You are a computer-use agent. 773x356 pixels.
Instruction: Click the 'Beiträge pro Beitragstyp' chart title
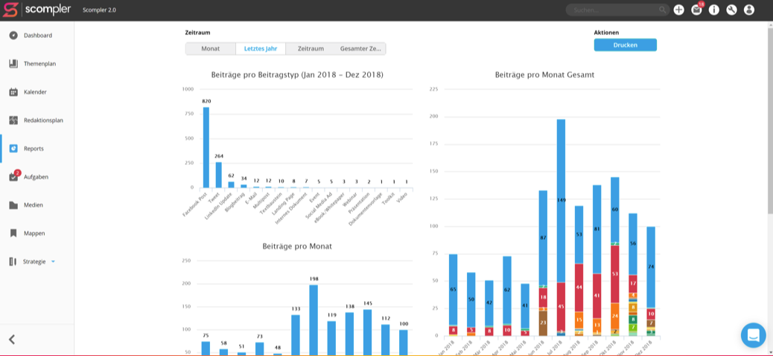pos(297,75)
